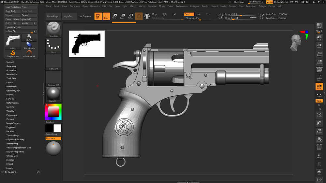The image size is (326, 183).
Task: Click the Gizmo 3D sphere icon
Action: [x=139, y=16]
